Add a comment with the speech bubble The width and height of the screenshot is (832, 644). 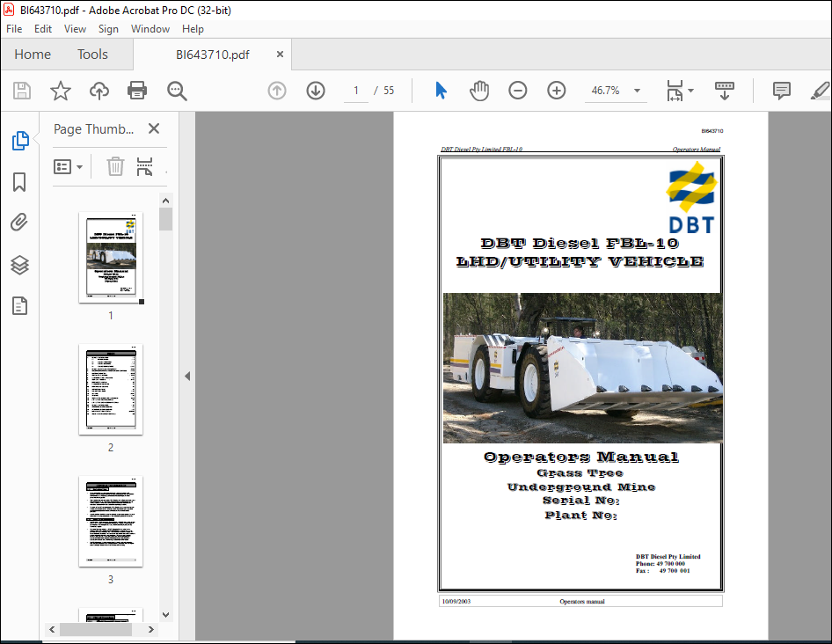(x=782, y=91)
